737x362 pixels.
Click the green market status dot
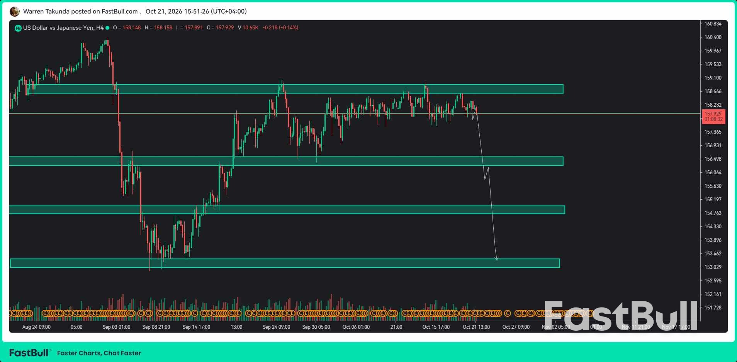click(x=107, y=28)
